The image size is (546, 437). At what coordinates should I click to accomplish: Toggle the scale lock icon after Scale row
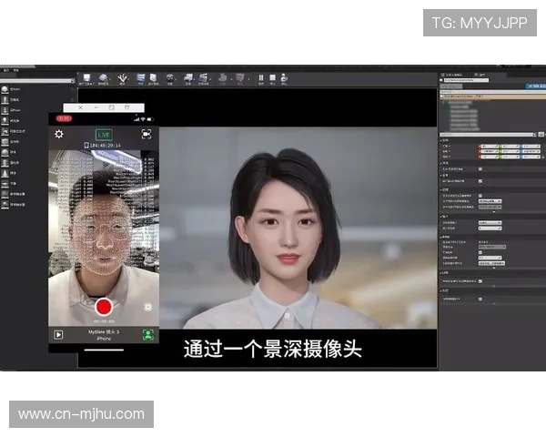543,157
